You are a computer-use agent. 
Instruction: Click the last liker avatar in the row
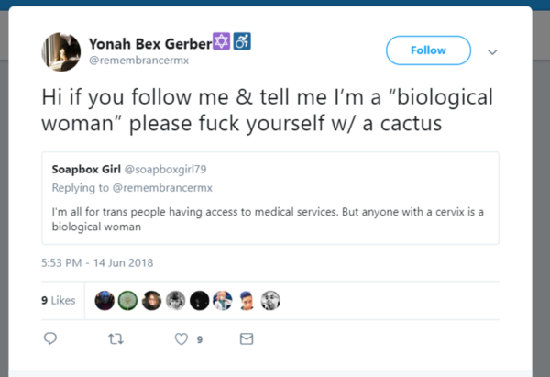click(x=270, y=300)
